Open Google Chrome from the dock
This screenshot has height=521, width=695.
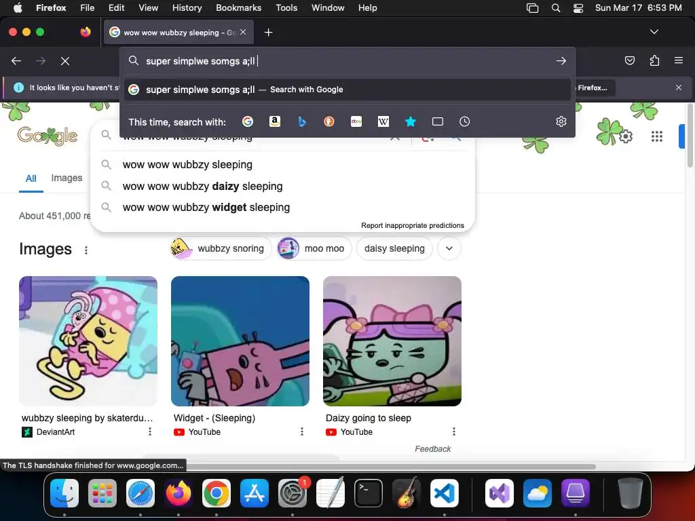click(x=217, y=493)
